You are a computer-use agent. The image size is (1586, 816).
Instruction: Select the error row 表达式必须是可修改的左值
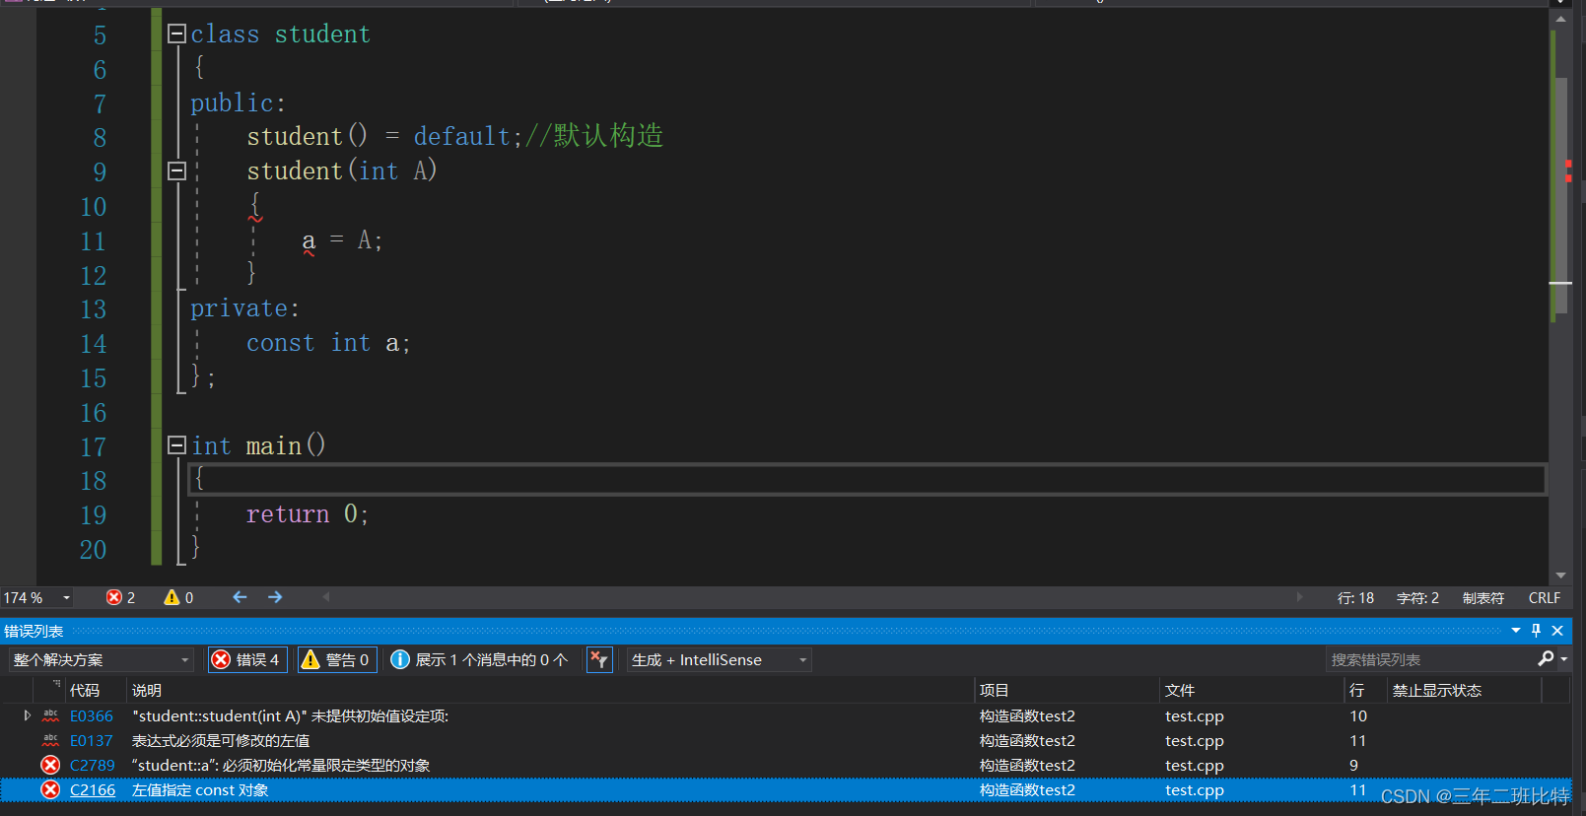tap(786, 741)
